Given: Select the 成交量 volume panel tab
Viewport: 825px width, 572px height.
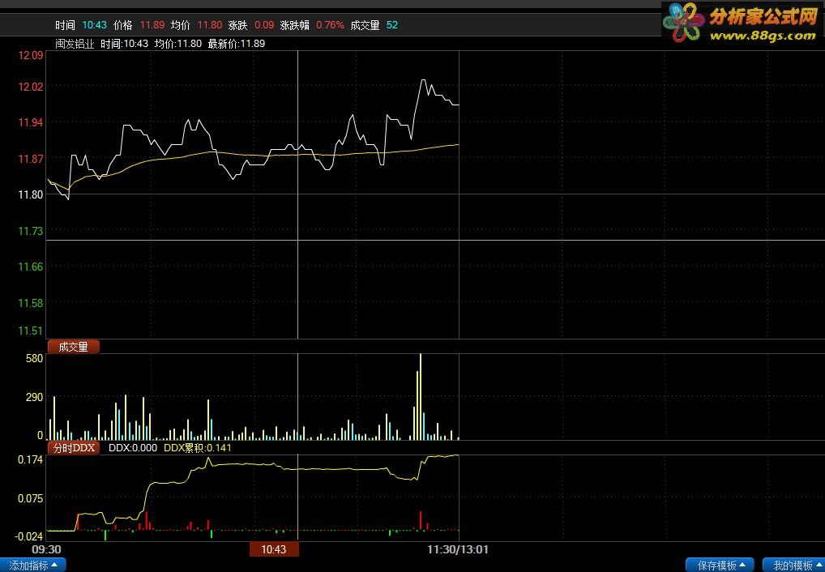Looking at the screenshot, I should tap(73, 347).
